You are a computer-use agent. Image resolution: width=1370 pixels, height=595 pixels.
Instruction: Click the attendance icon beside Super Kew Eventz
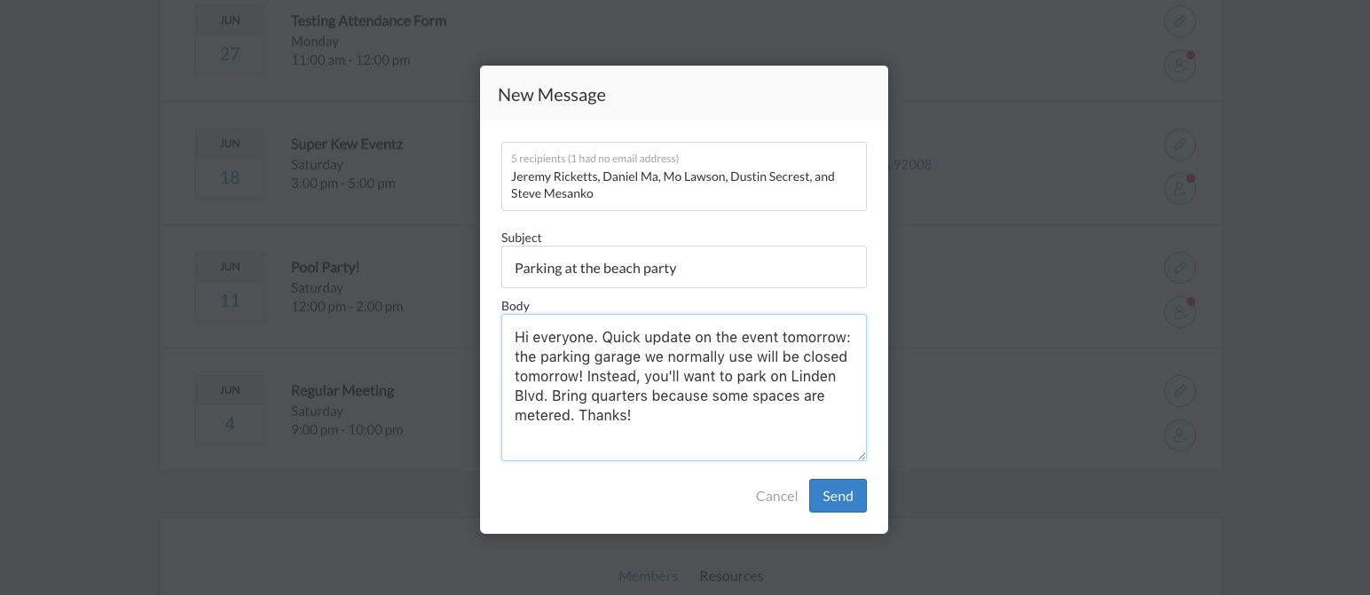pyautogui.click(x=1179, y=188)
